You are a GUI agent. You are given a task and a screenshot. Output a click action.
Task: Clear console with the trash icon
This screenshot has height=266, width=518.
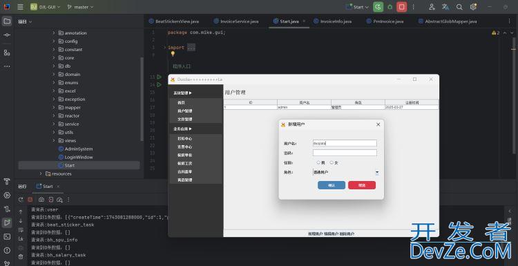pyautogui.click(x=21, y=256)
